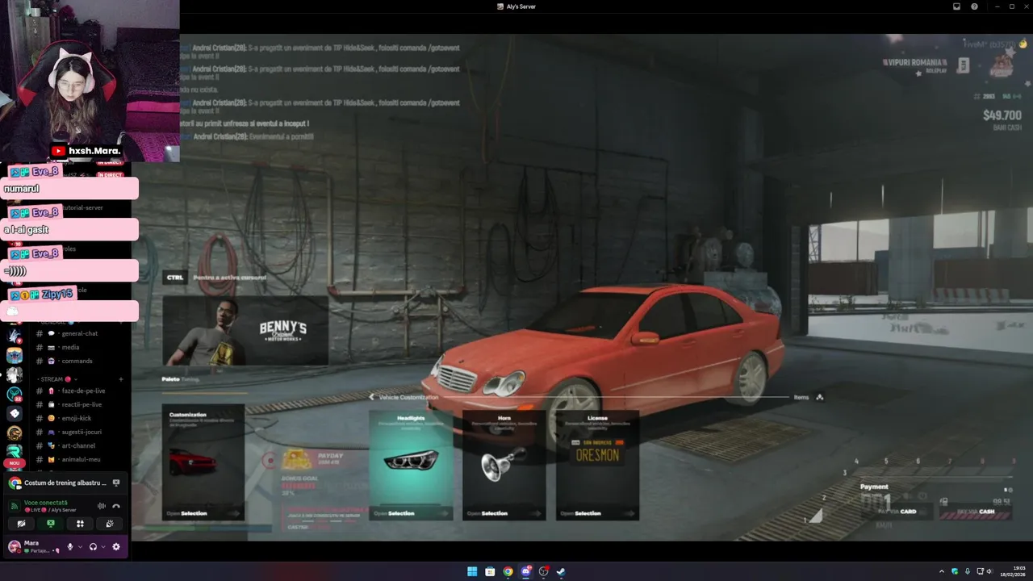Image resolution: width=1033 pixels, height=581 pixels.
Task: Open Steam from the taskbar
Action: 561,572
